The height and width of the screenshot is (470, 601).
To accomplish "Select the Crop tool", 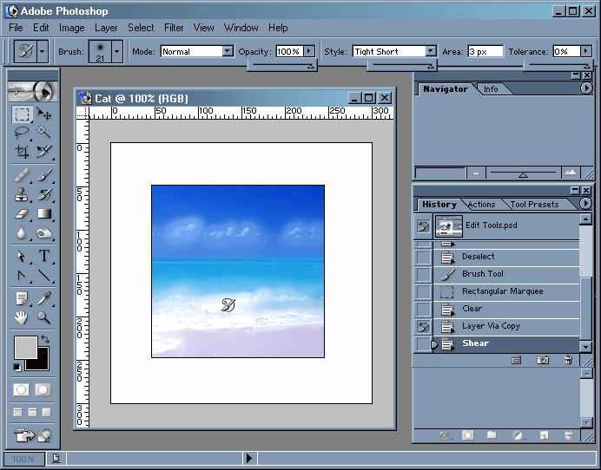I will coord(22,152).
